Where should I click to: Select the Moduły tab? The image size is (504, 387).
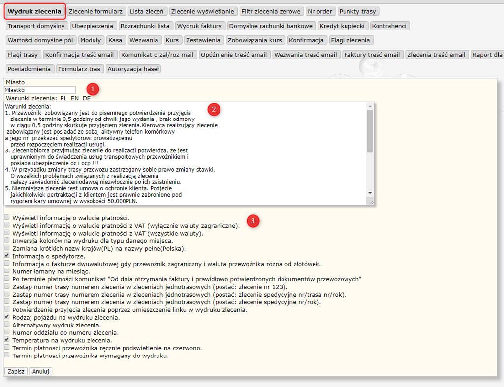[91, 40]
